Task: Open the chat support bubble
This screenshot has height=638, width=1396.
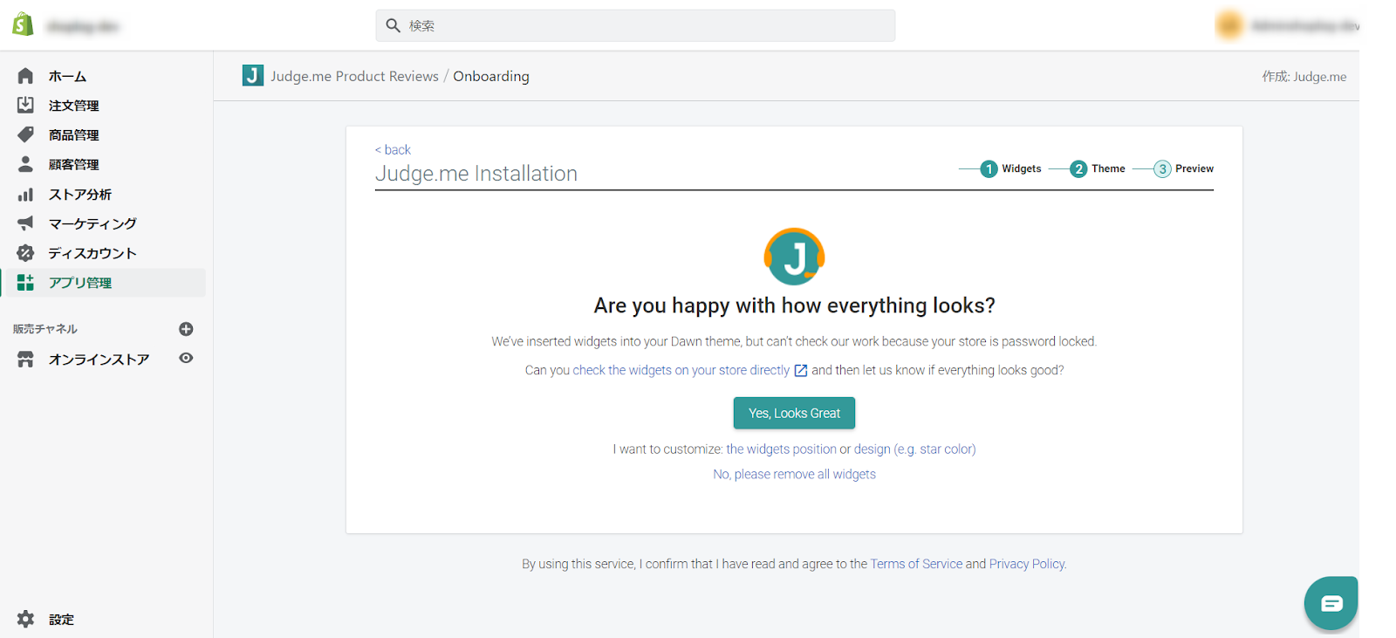Action: click(x=1331, y=603)
